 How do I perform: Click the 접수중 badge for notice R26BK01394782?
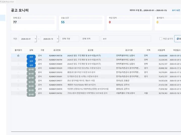point(31,94)
